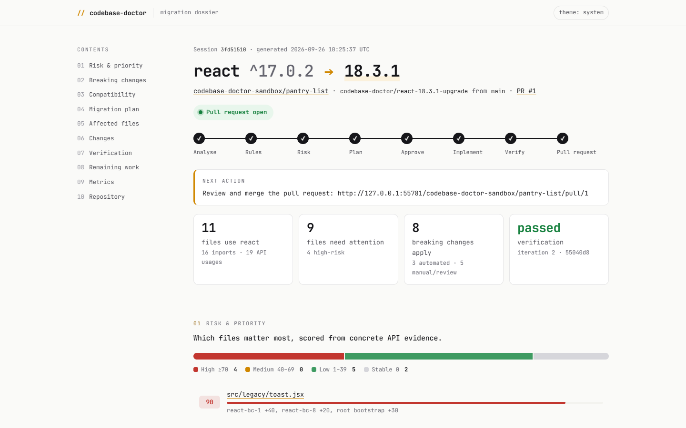686x428 pixels.
Task: Click the Implement step checkmark circle
Action: coord(459,138)
